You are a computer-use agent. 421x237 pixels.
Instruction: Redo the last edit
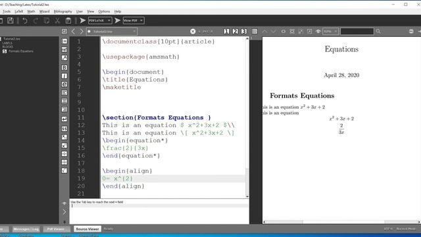36,20
